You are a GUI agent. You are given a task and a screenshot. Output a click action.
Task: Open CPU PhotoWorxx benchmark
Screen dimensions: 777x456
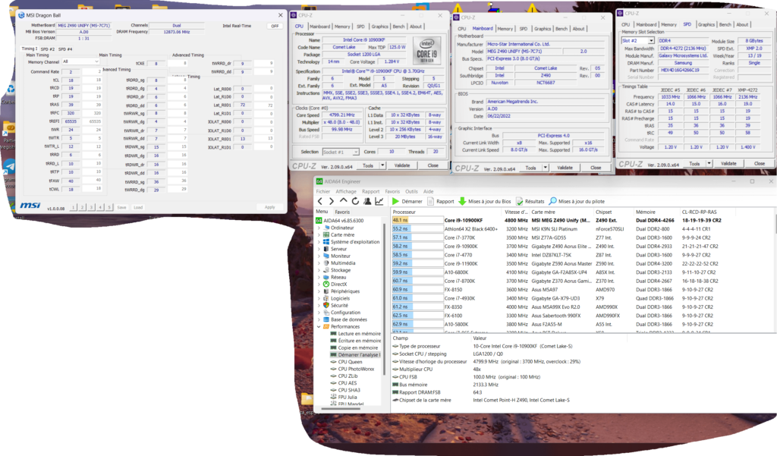(x=356, y=369)
